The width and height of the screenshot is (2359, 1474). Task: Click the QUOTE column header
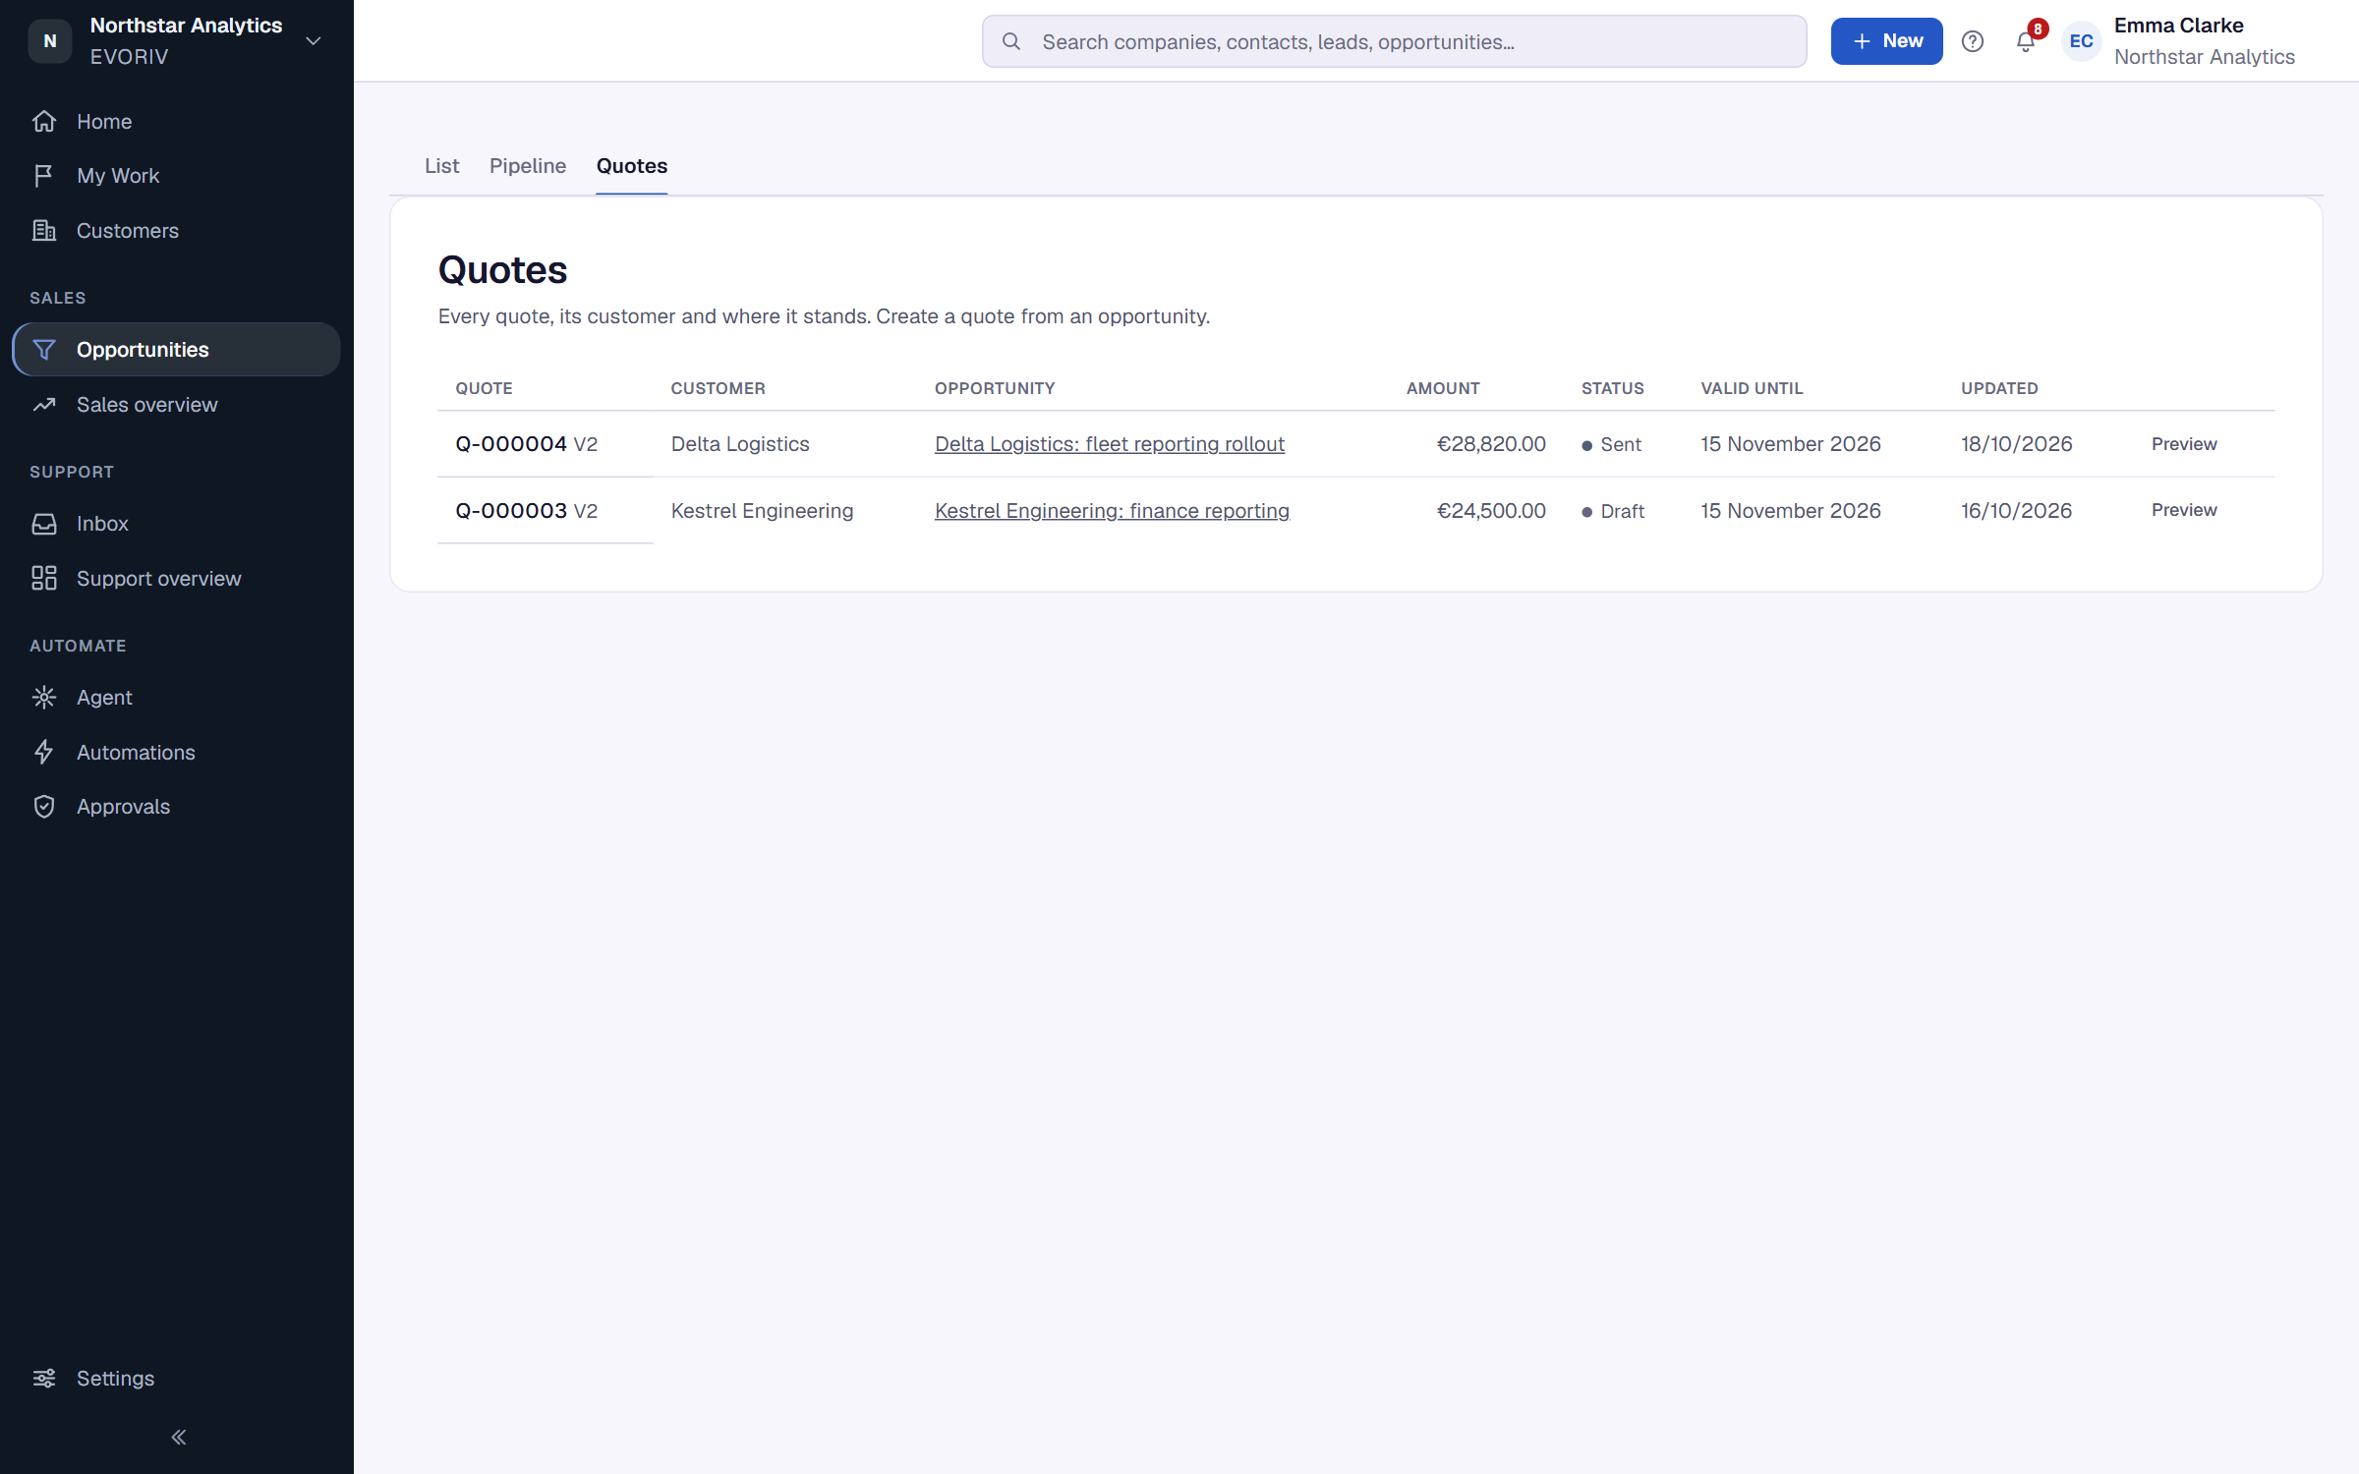484,388
